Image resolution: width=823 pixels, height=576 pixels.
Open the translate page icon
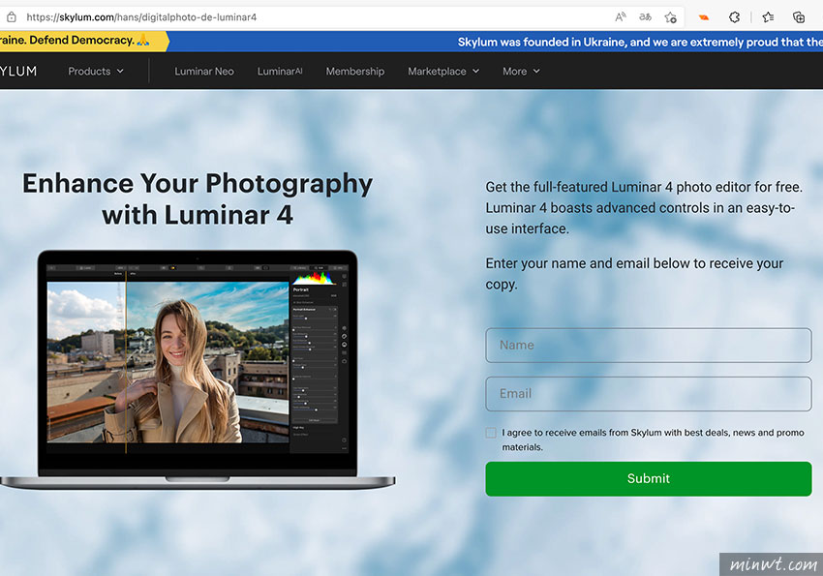click(645, 17)
